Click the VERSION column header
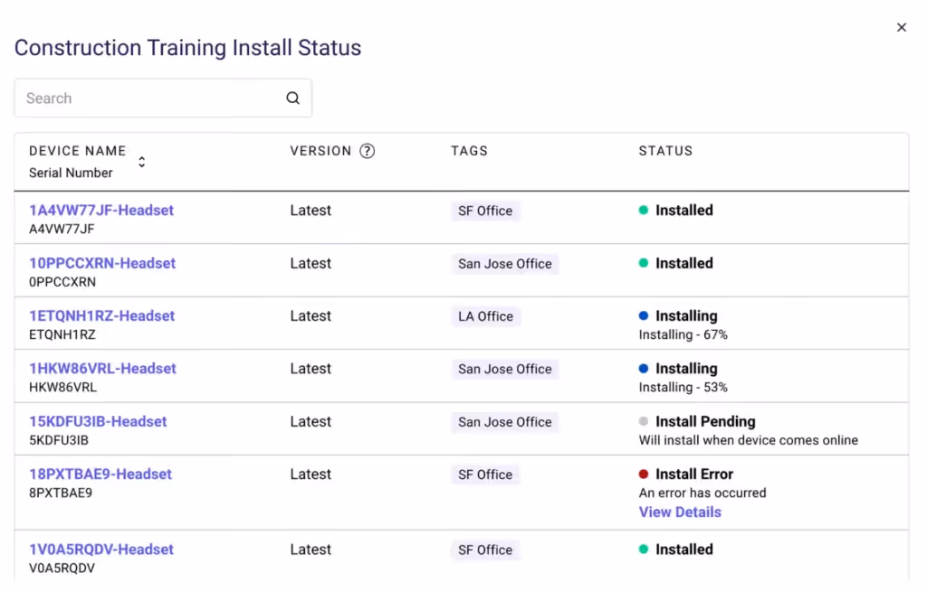The image size is (927, 592). pyautogui.click(x=320, y=151)
